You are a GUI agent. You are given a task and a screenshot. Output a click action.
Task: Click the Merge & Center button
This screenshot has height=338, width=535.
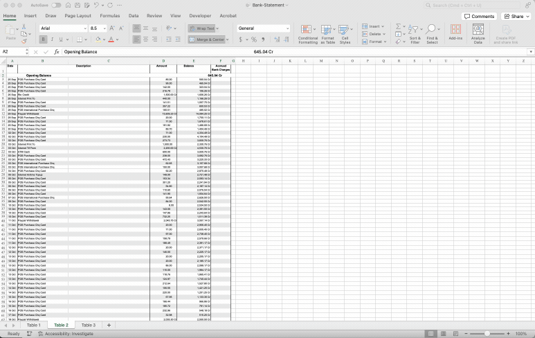(x=206, y=39)
